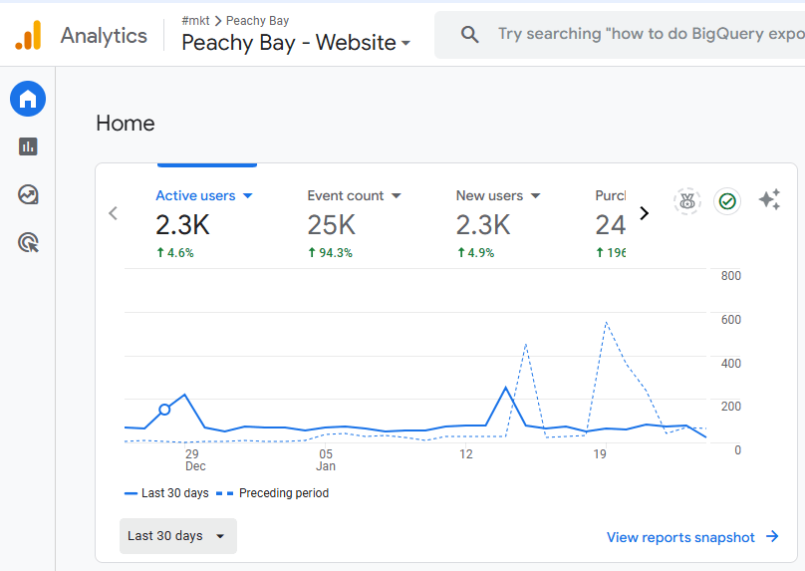This screenshot has height=571, width=805.
Task: Click the medal achievements icon
Action: pyautogui.click(x=686, y=200)
